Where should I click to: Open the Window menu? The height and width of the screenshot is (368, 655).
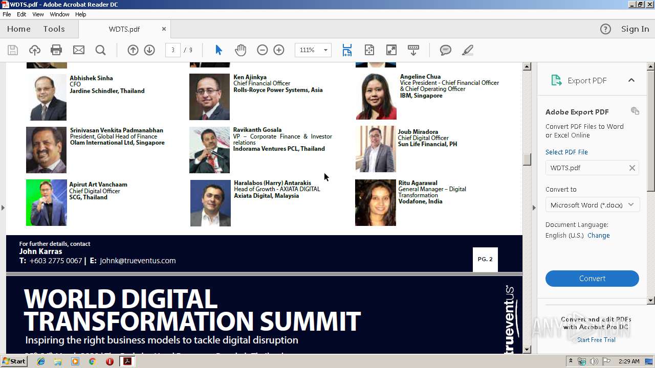(60, 14)
